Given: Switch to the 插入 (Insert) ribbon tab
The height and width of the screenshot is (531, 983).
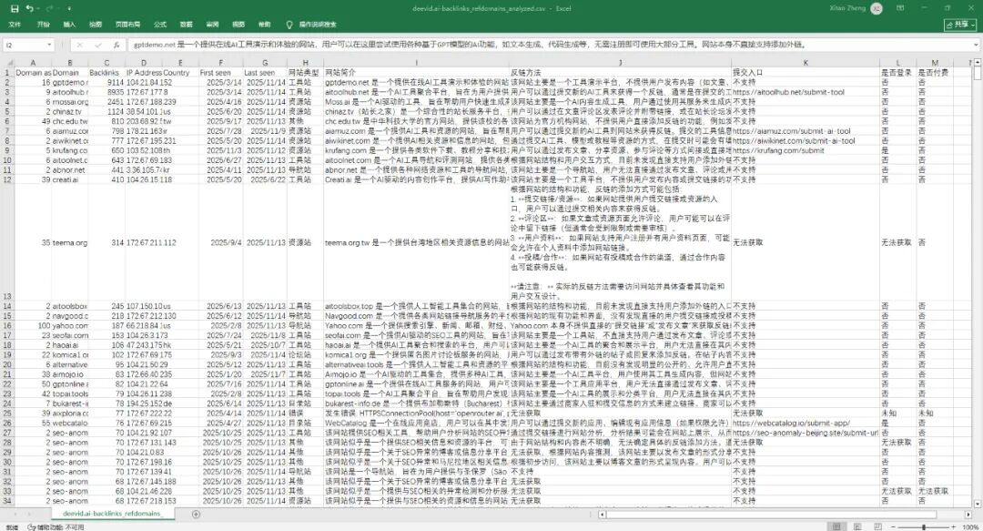Looking at the screenshot, I should [x=69, y=25].
